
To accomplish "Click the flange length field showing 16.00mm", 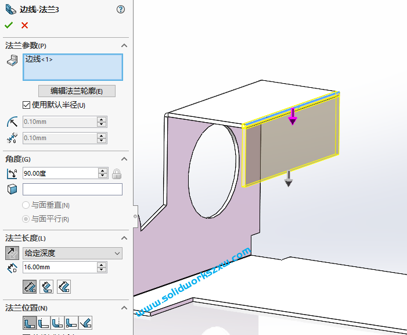I will 60,267.
